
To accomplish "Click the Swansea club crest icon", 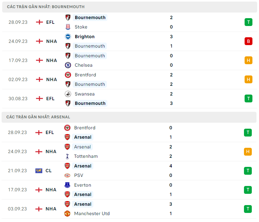I will point(68,94).
